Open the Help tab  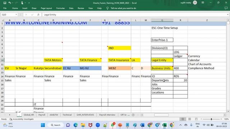99,8
